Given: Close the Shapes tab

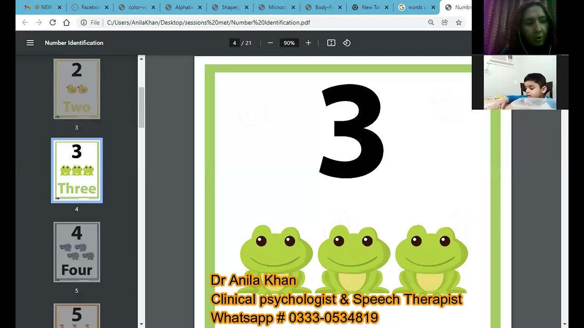Looking at the screenshot, I should pos(246,7).
